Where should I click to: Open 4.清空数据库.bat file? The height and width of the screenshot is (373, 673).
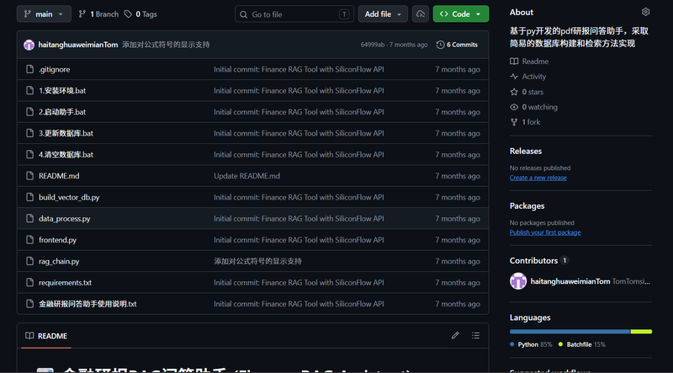[x=66, y=155]
